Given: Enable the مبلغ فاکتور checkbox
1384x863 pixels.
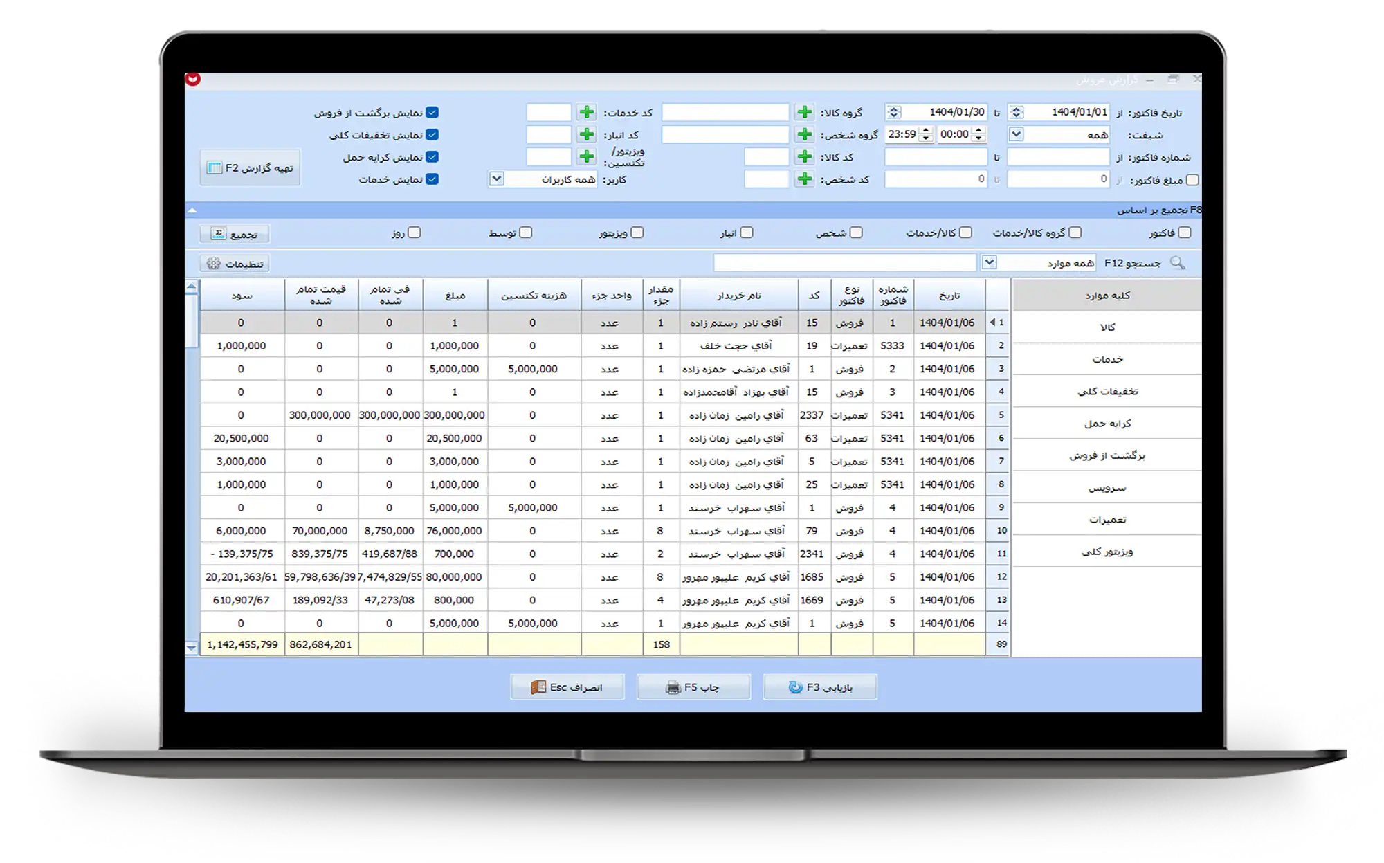Looking at the screenshot, I should click(1192, 180).
